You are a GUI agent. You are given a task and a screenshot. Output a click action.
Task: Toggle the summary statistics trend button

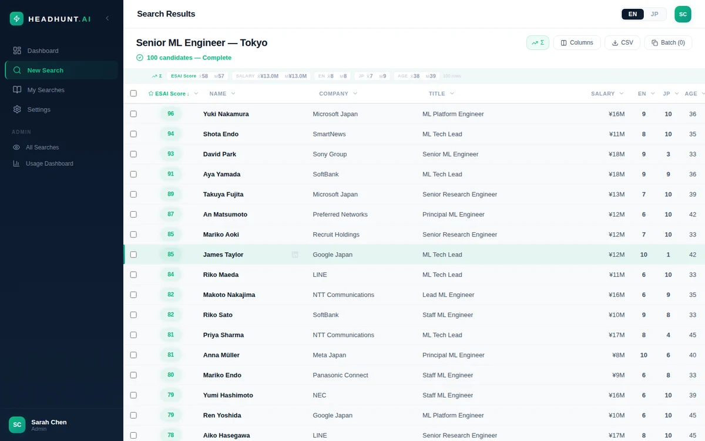(538, 43)
